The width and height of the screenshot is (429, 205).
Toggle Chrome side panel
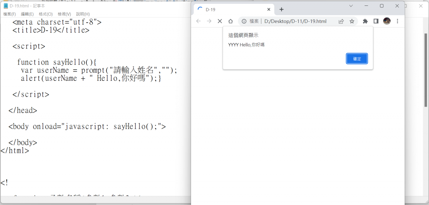(x=376, y=21)
